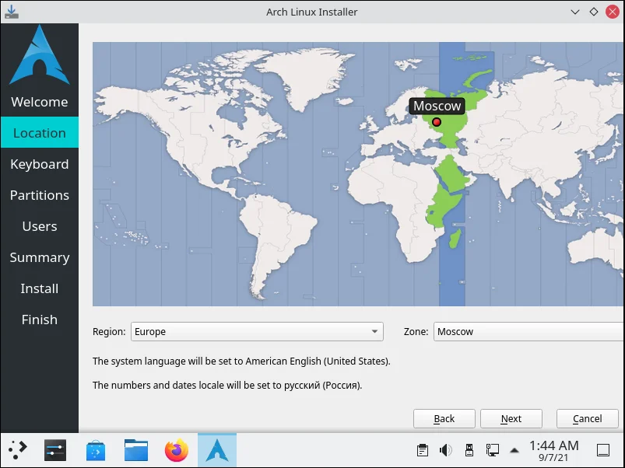The height and width of the screenshot is (468, 625).
Task: Expand the hidden system tray icons arrow
Action: pyautogui.click(x=514, y=449)
